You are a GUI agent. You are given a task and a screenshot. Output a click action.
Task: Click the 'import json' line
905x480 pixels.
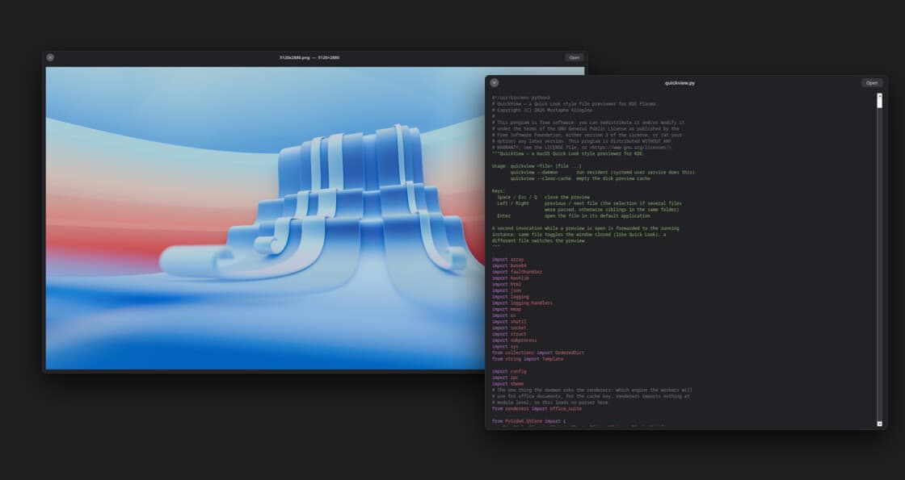pos(507,290)
